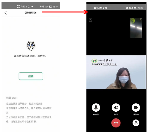End the call with red phone button
Image resolution: width=148 pixels, height=133 pixels.
coord(116,123)
